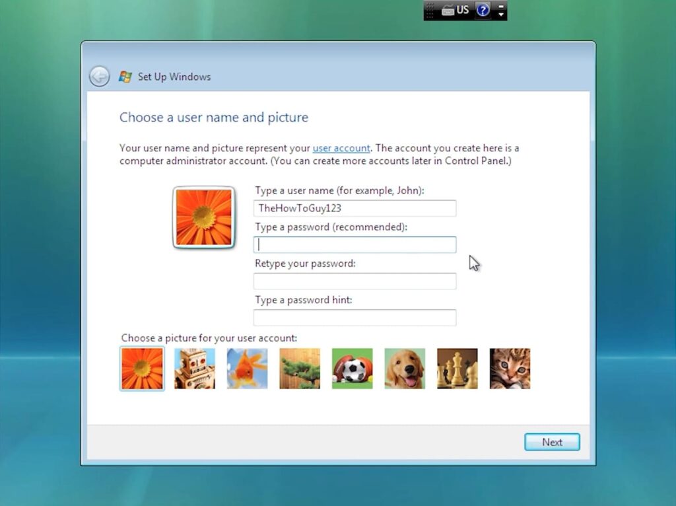Open the language bar help icon
The image size is (676, 506).
coord(483,10)
